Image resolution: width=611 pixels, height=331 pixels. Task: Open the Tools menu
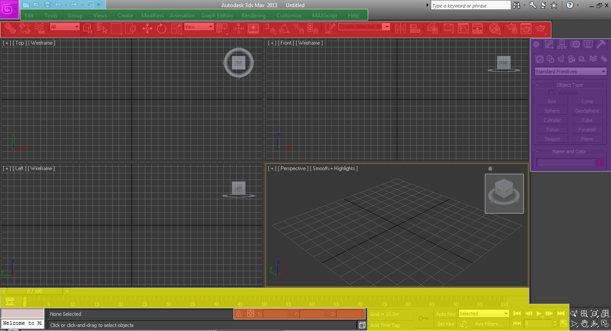coord(51,15)
